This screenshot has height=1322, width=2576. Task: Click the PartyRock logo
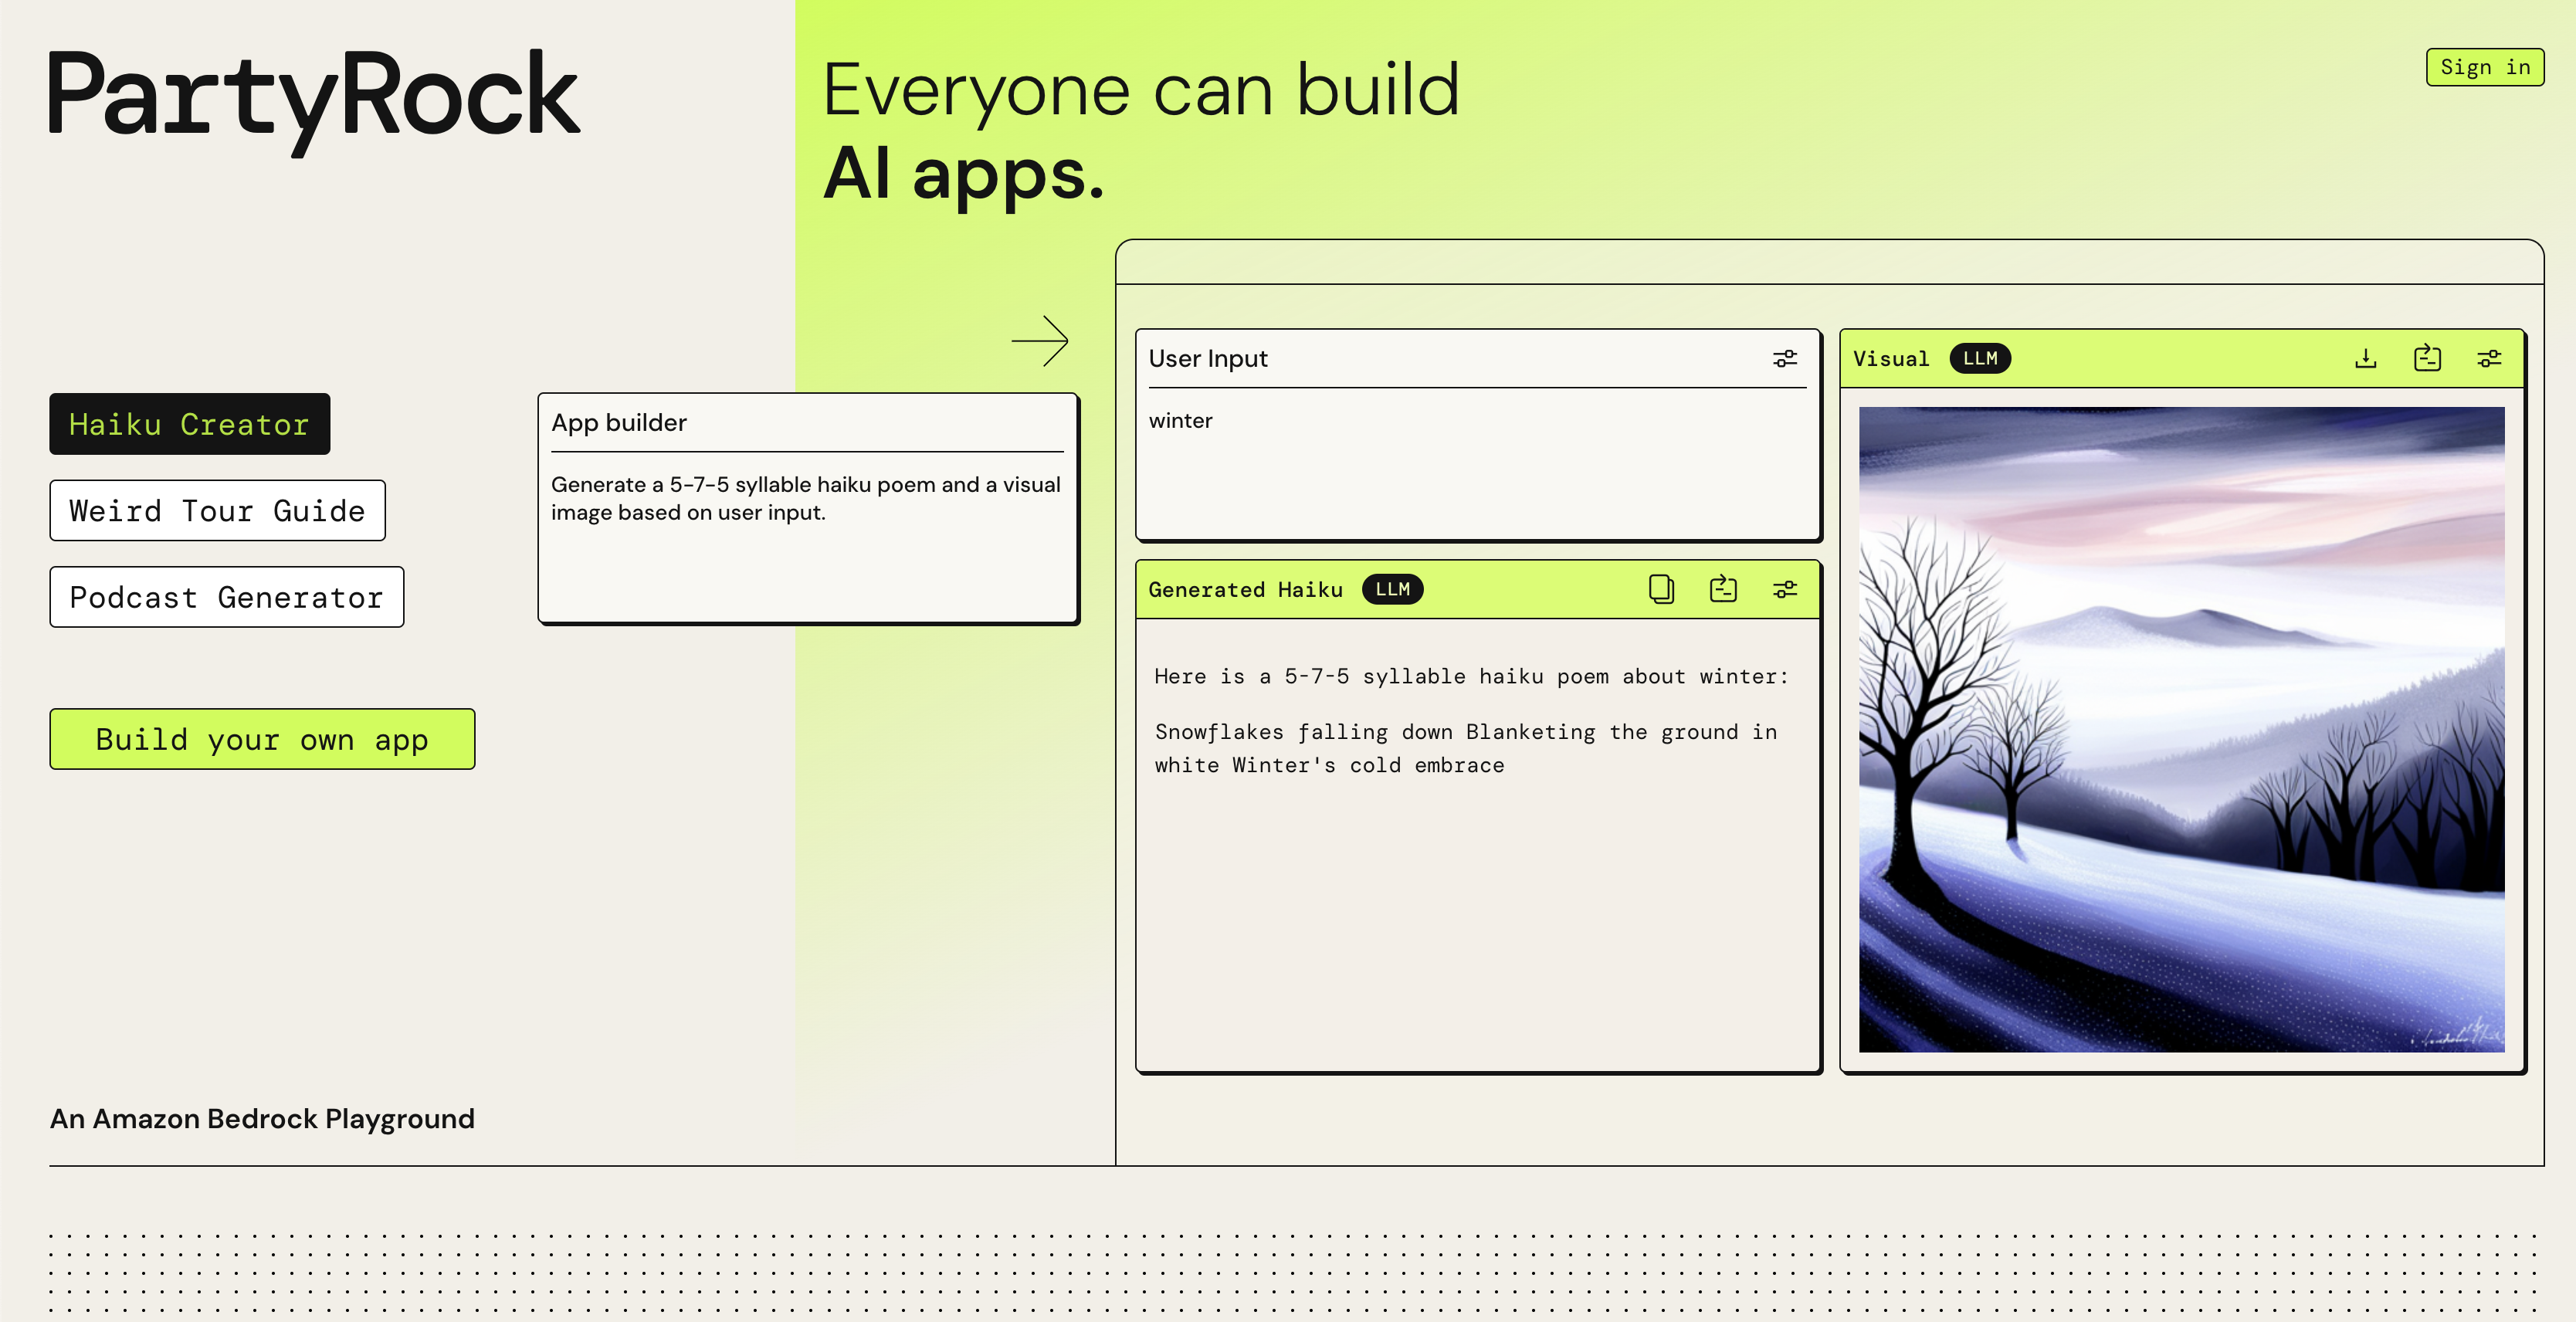click(314, 97)
